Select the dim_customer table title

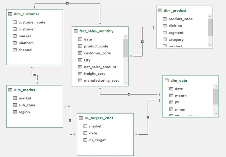[x=26, y=14]
